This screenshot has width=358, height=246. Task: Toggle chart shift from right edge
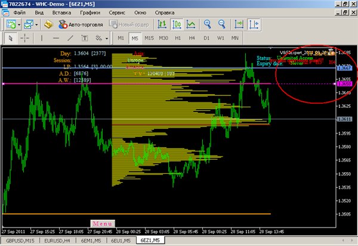[255, 24]
